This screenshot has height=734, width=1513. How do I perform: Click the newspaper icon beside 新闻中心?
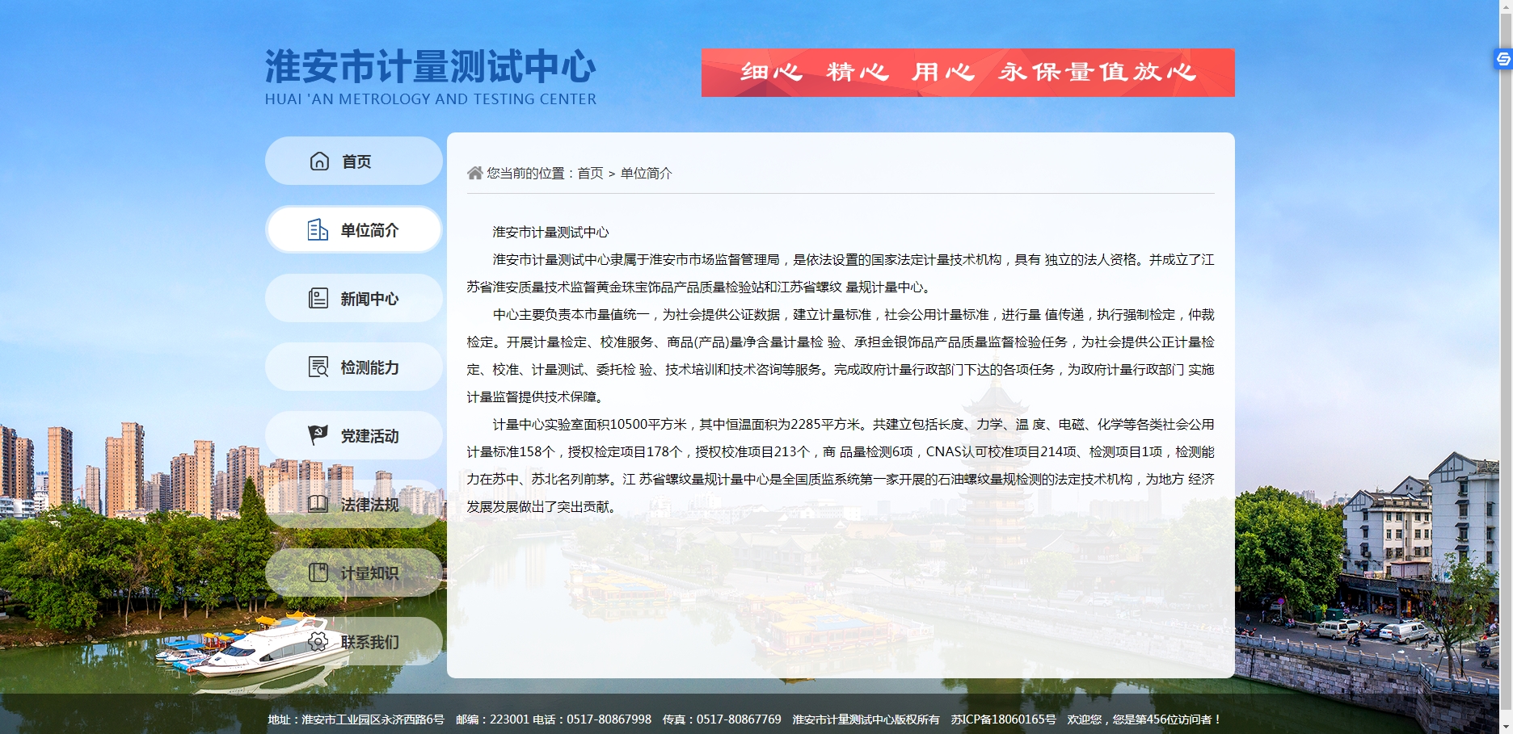coord(318,299)
